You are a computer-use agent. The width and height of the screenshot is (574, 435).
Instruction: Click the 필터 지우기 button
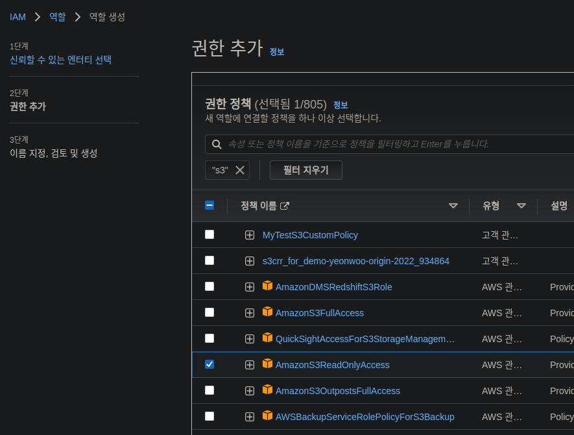click(x=306, y=170)
